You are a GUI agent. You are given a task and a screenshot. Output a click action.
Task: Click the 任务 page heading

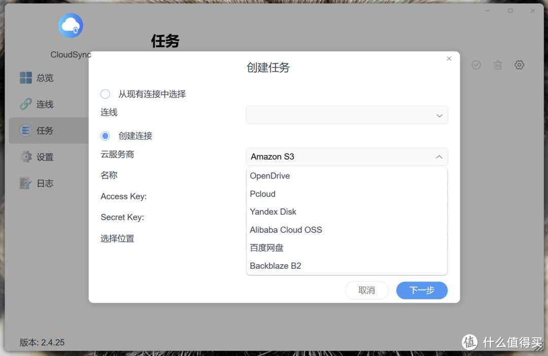tap(165, 41)
